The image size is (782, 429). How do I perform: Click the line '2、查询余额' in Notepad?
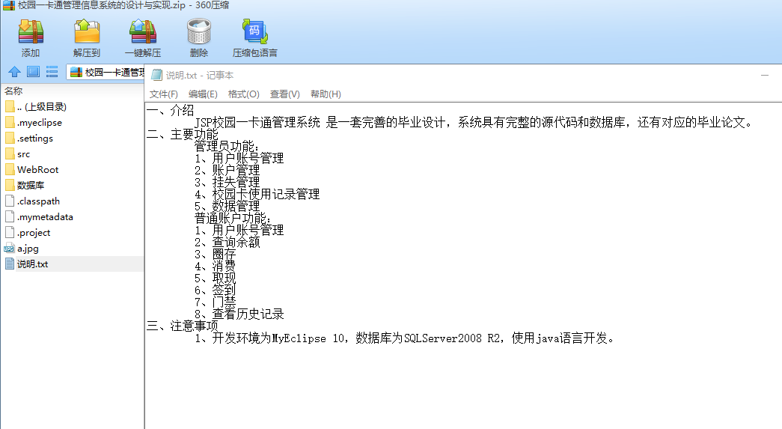point(227,242)
